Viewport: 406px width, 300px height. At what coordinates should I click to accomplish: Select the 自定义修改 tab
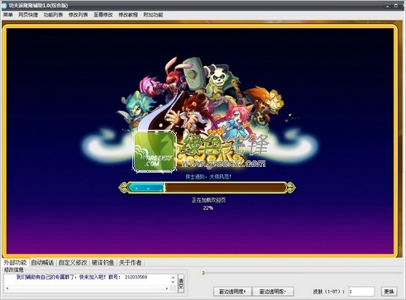pyautogui.click(x=73, y=263)
